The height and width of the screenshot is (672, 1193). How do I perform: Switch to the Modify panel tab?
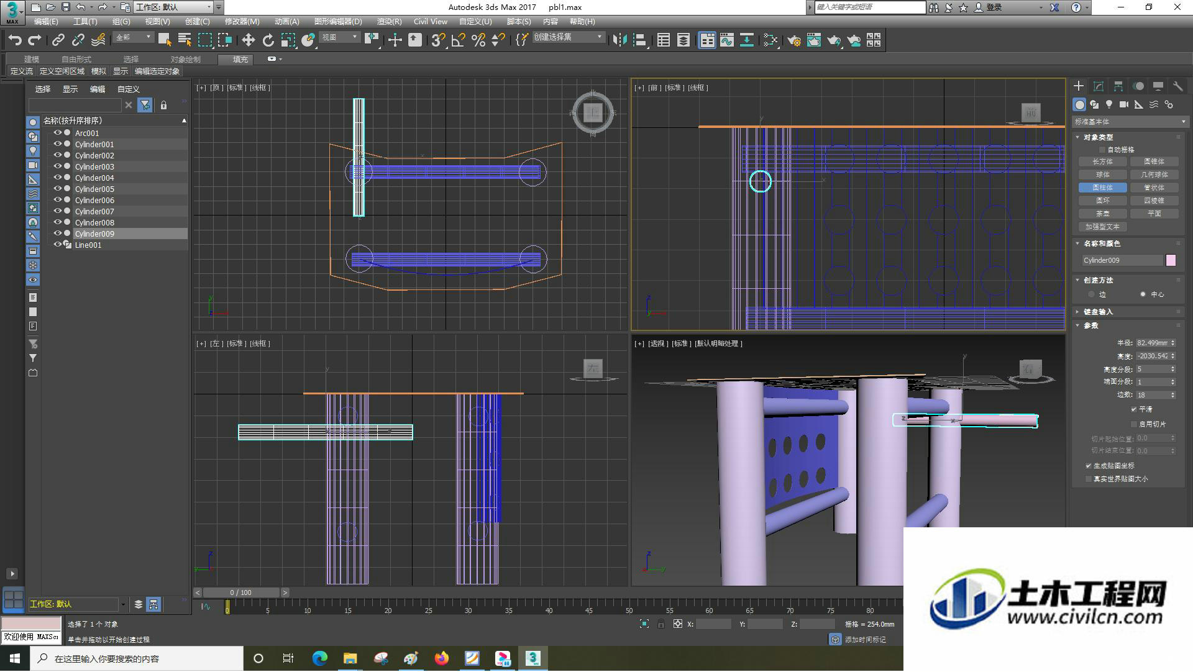pos(1098,86)
